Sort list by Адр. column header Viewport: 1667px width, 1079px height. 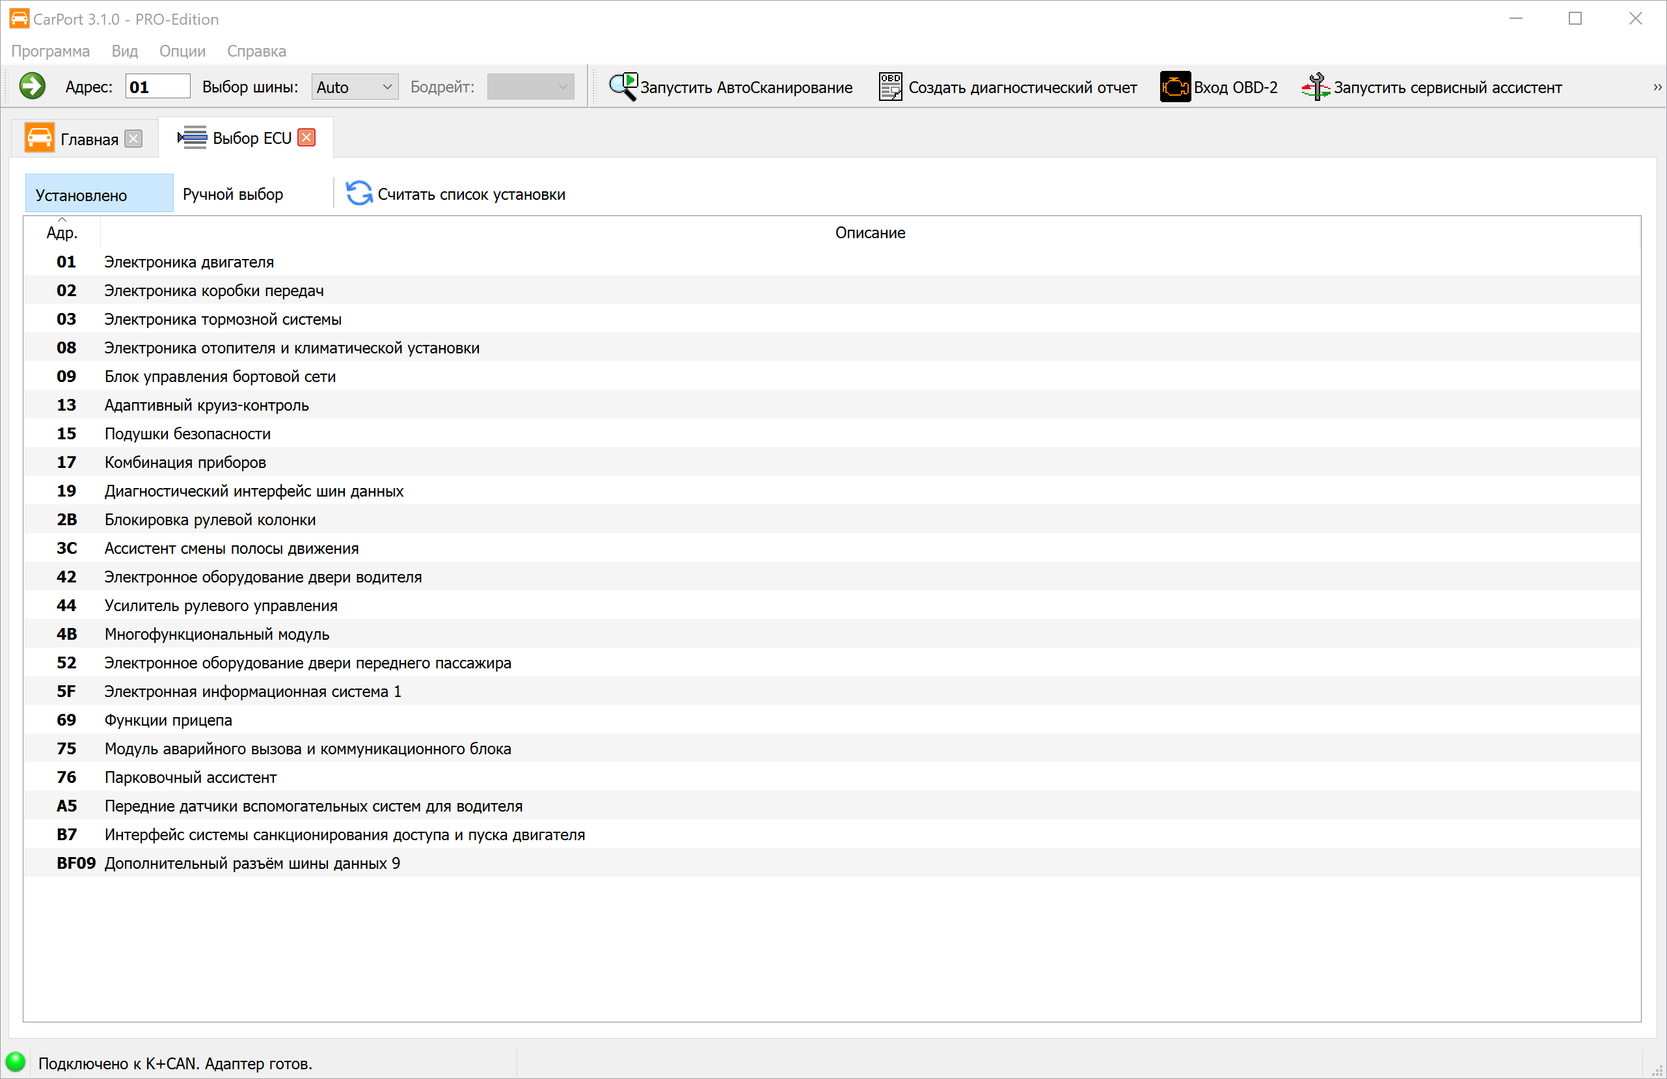point(62,232)
